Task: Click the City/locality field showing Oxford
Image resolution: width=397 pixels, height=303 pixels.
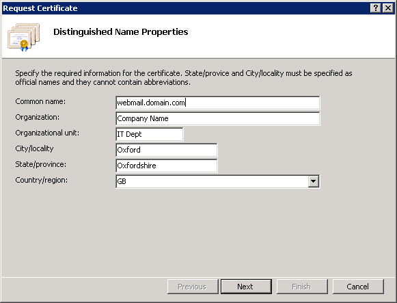Action: (x=166, y=150)
